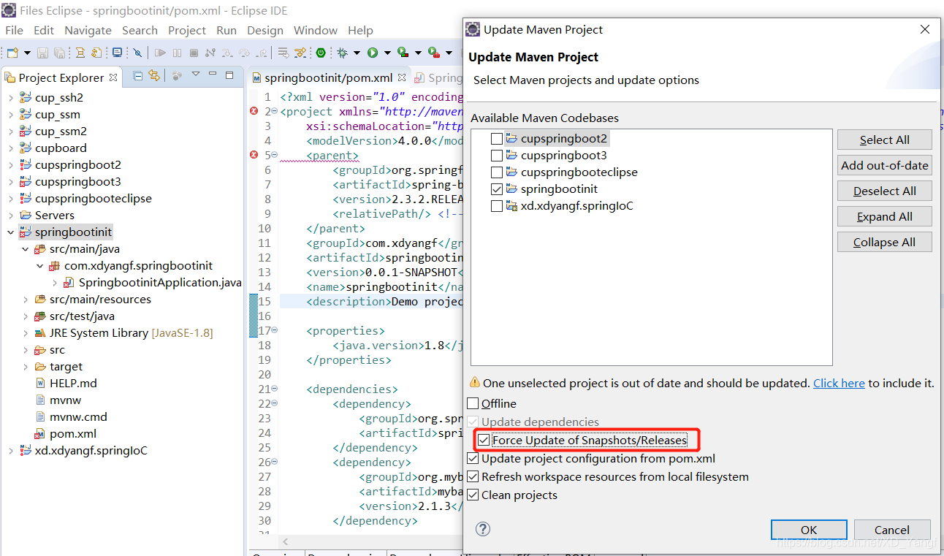Click the Expand All button
The height and width of the screenshot is (556, 944).
pyautogui.click(x=885, y=216)
